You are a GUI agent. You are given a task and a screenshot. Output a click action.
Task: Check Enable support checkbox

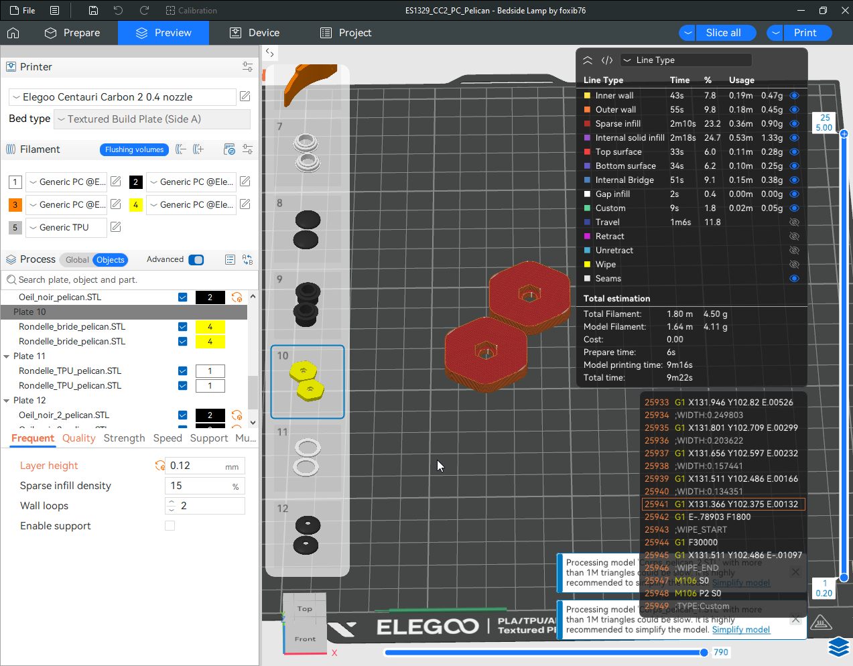[170, 526]
